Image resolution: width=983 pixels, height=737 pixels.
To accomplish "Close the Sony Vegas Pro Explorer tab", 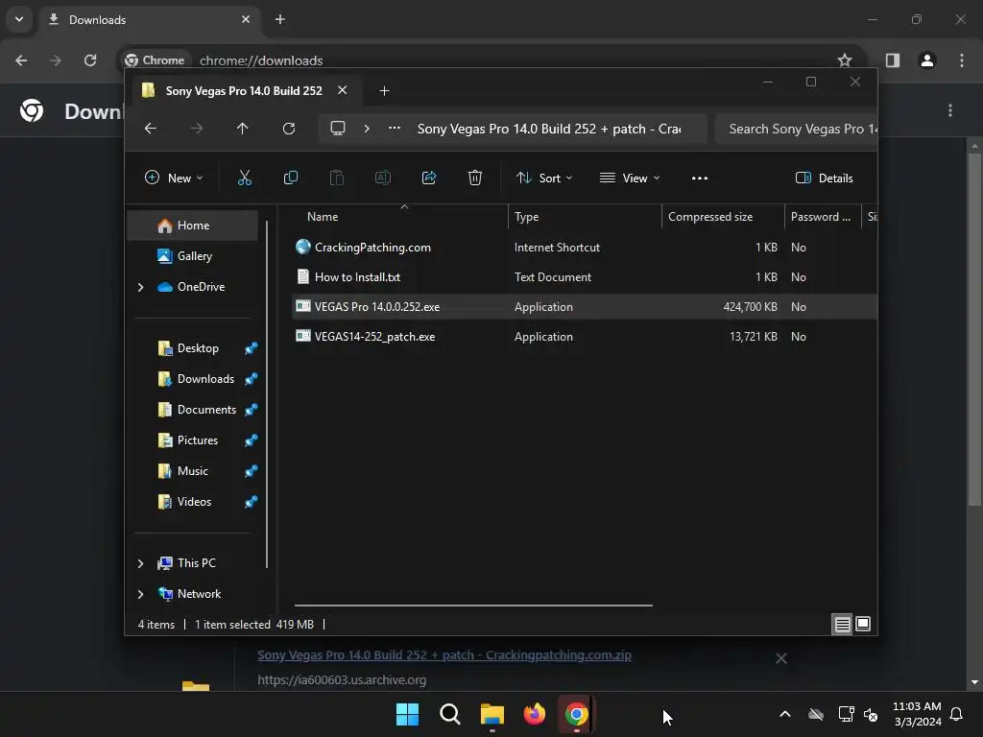I will point(343,90).
